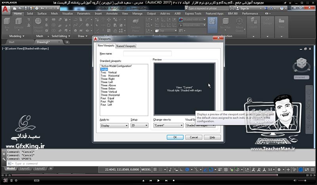
Task: Click the search keyword or phrase box
Action: click(208, 8)
